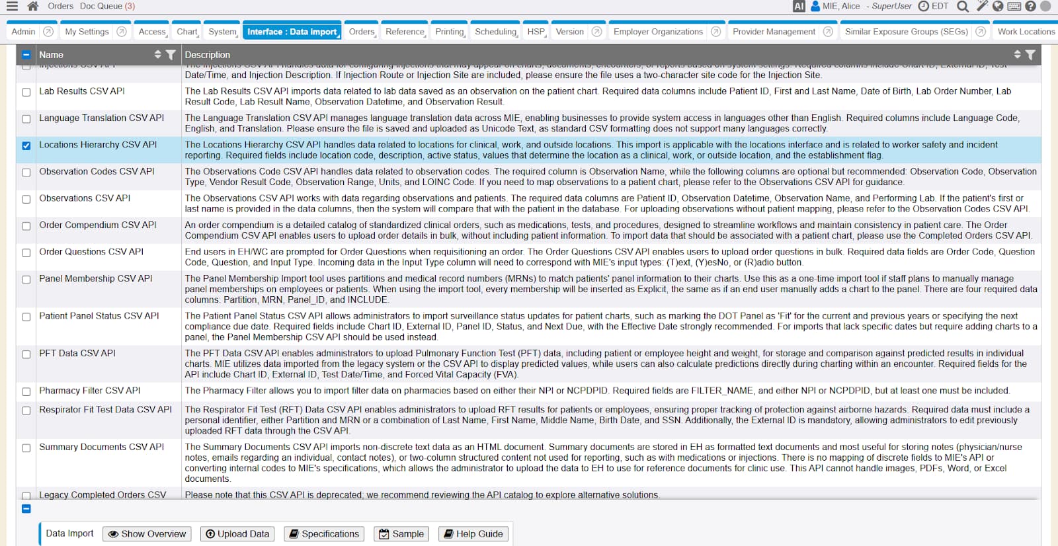Open the magic wand tool
The height and width of the screenshot is (546, 1058).
pos(982,6)
